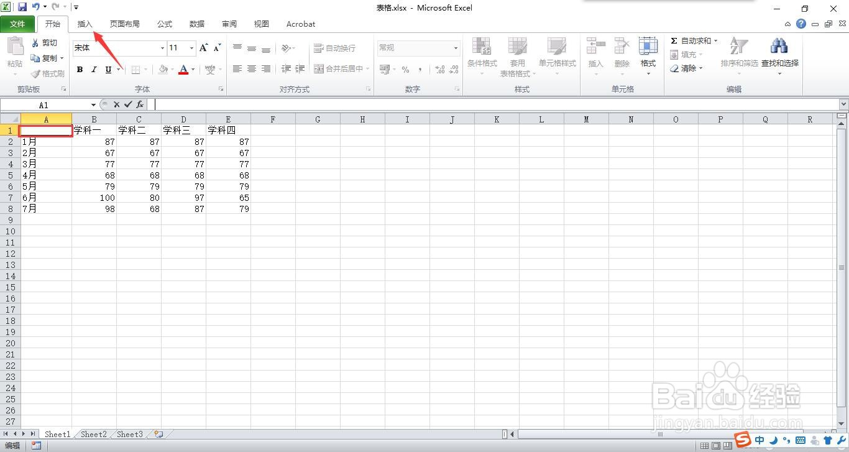This screenshot has width=849, height=452.
Task: Switch to Formulas (公式) tab
Action: tap(165, 24)
